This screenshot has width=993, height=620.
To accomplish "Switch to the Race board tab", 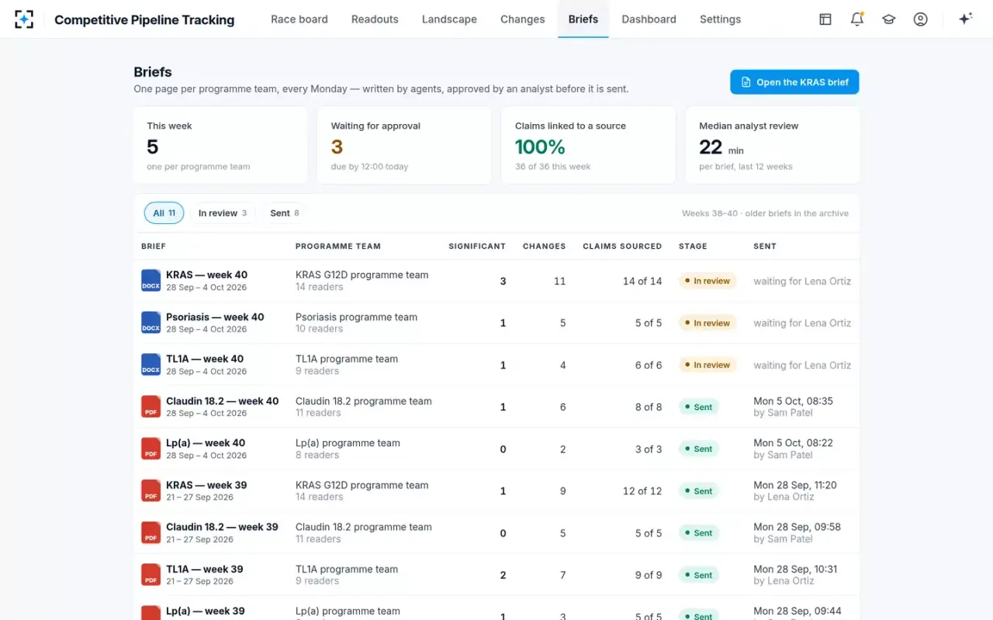I will coord(299,19).
